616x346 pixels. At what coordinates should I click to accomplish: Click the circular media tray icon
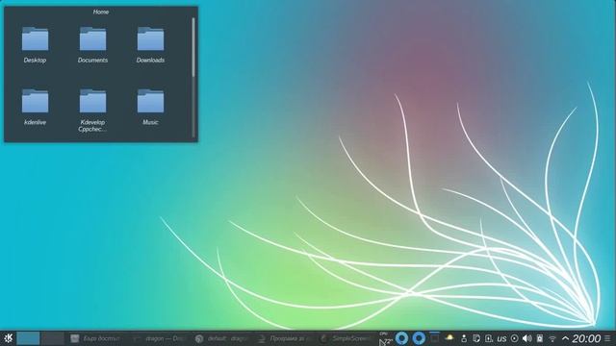point(514,338)
